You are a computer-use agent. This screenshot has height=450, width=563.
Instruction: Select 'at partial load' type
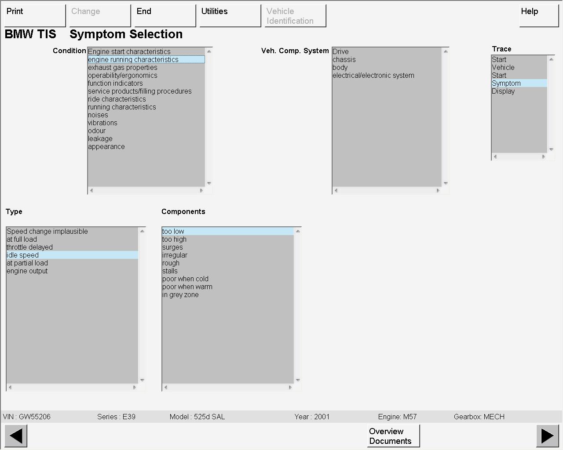coord(72,263)
